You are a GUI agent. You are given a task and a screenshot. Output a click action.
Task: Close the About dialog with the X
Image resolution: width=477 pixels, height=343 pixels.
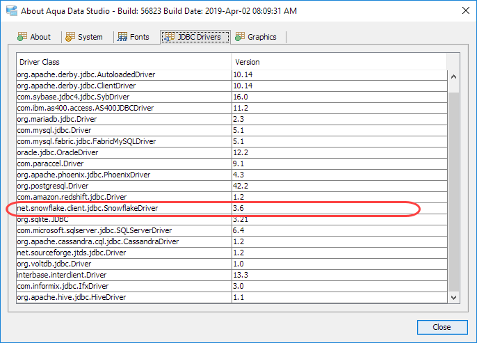coord(465,10)
